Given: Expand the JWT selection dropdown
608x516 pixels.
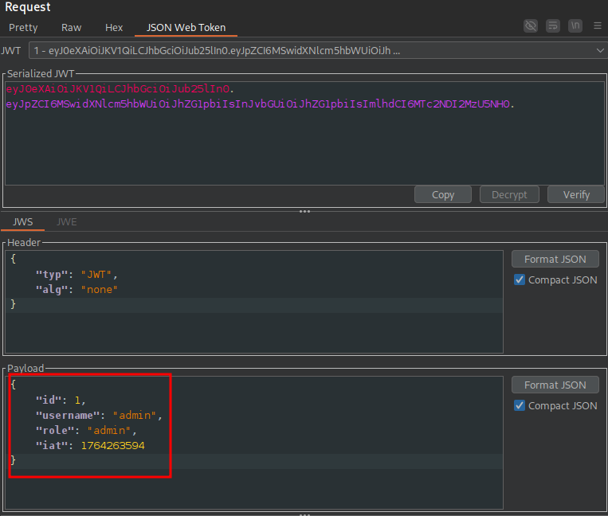Looking at the screenshot, I should coord(600,50).
